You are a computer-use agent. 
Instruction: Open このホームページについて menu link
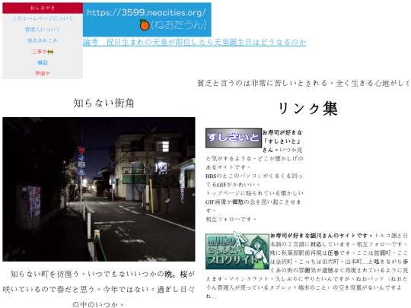coord(43,18)
